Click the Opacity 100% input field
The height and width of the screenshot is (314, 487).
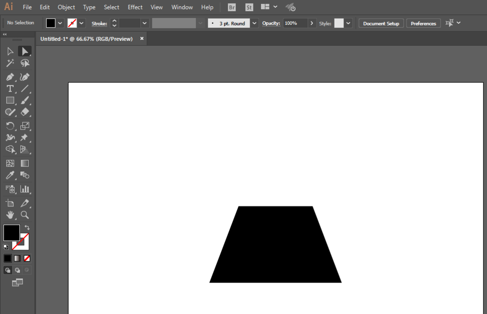[x=295, y=23]
